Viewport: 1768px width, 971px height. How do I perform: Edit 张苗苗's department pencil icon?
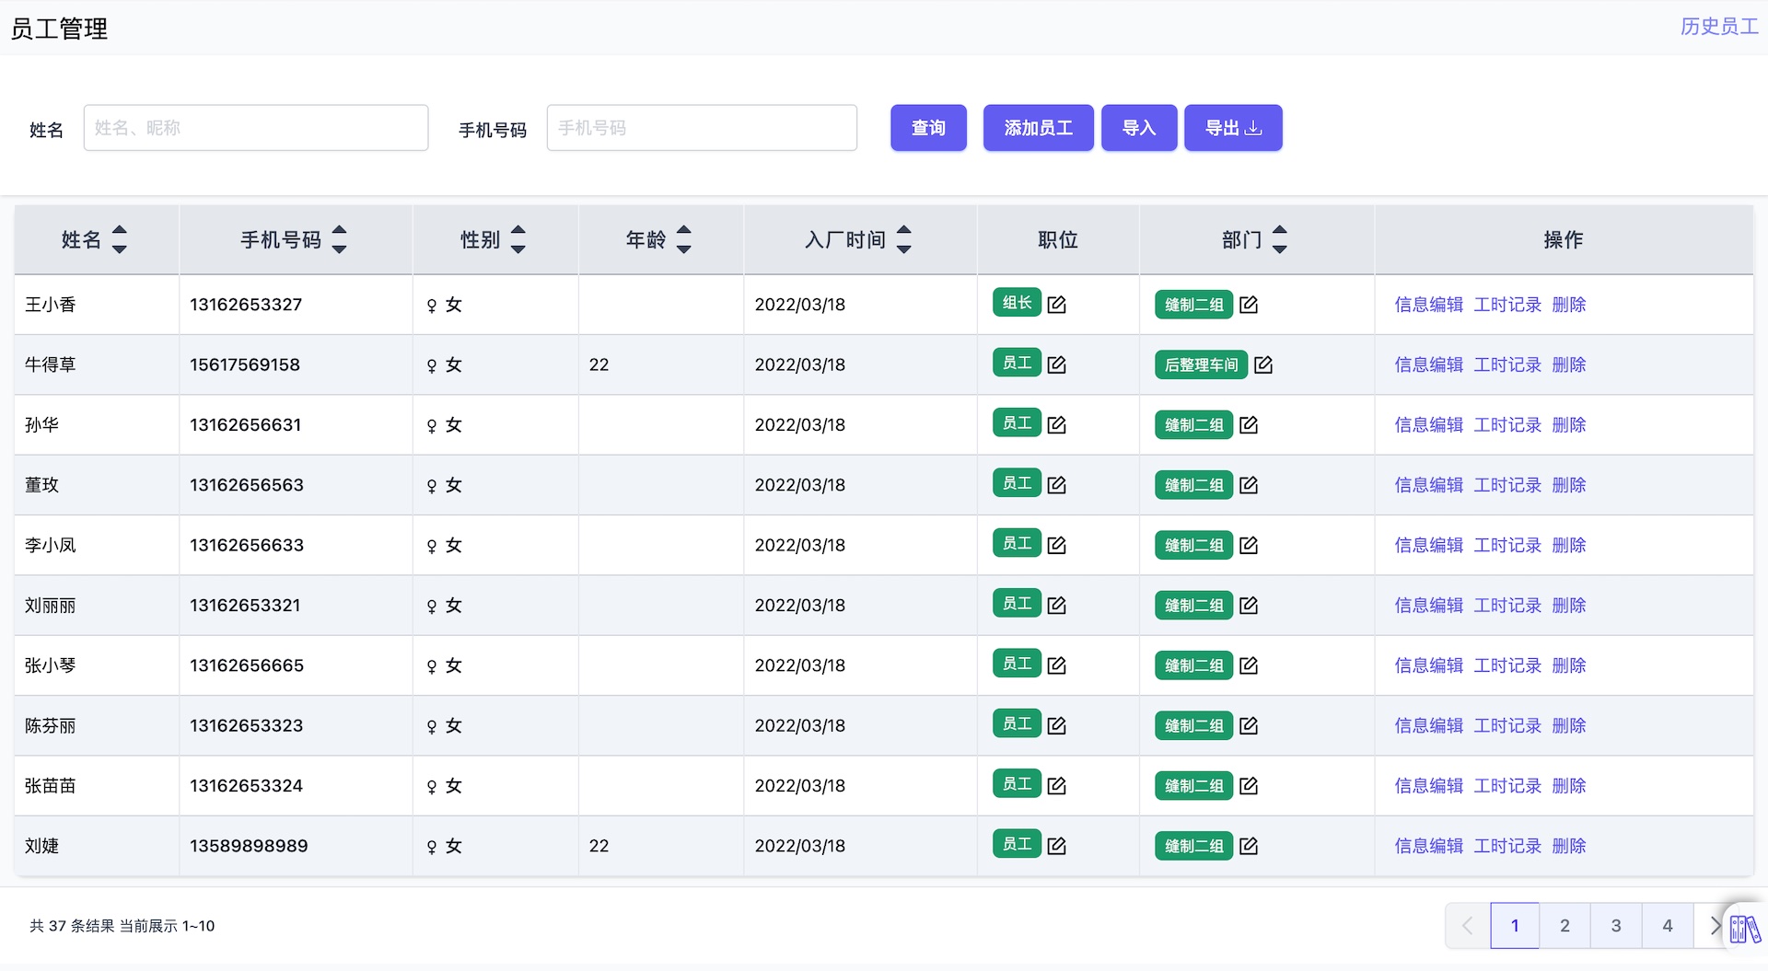point(1249,785)
